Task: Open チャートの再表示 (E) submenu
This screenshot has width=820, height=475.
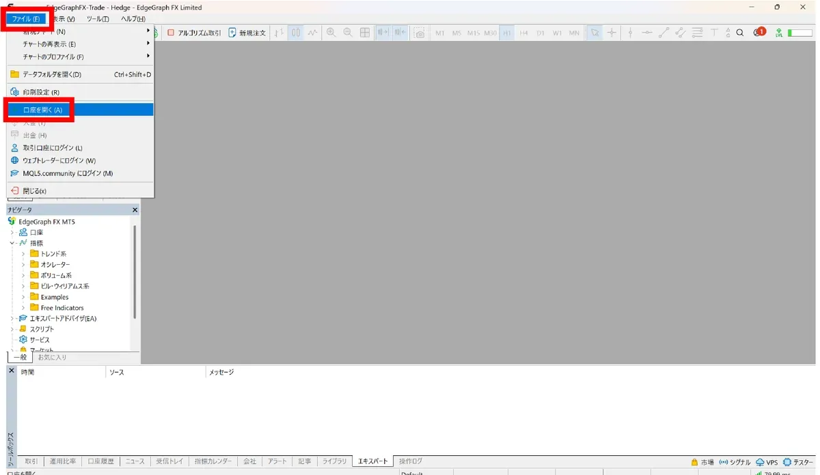Action: pyautogui.click(x=80, y=44)
